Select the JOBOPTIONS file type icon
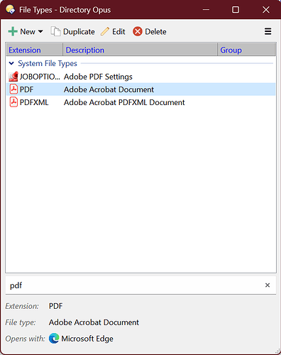This screenshot has width=281, height=355. click(13, 77)
